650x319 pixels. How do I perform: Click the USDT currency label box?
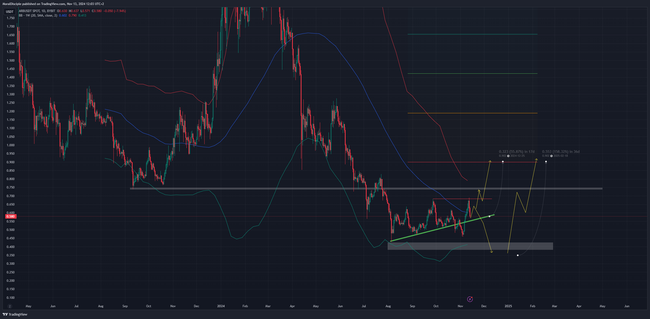[x=10, y=12]
